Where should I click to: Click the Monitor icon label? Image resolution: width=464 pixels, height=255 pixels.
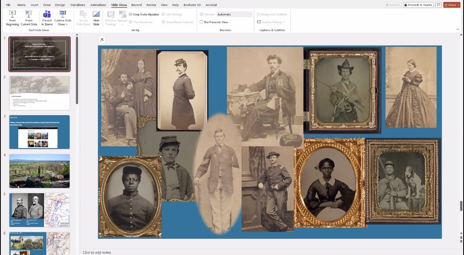tap(207, 14)
